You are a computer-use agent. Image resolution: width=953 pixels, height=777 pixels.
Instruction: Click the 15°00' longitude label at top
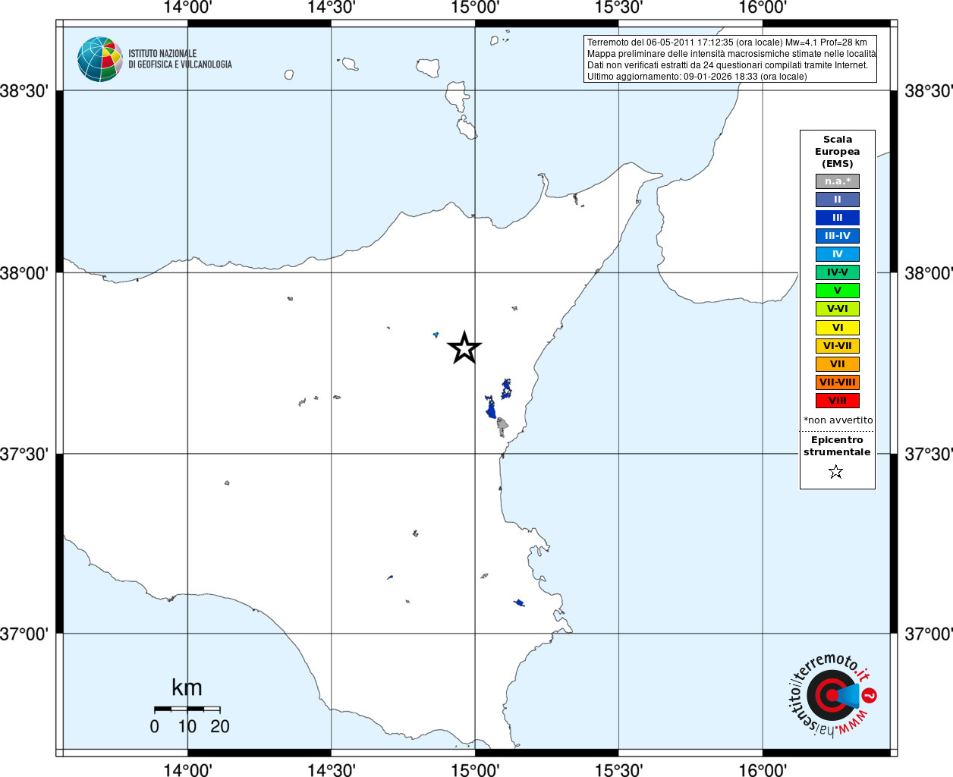click(475, 8)
